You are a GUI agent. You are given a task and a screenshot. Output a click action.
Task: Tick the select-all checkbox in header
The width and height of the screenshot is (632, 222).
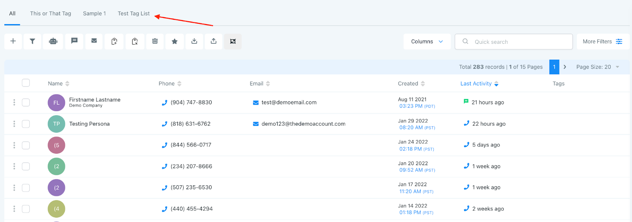pos(26,83)
